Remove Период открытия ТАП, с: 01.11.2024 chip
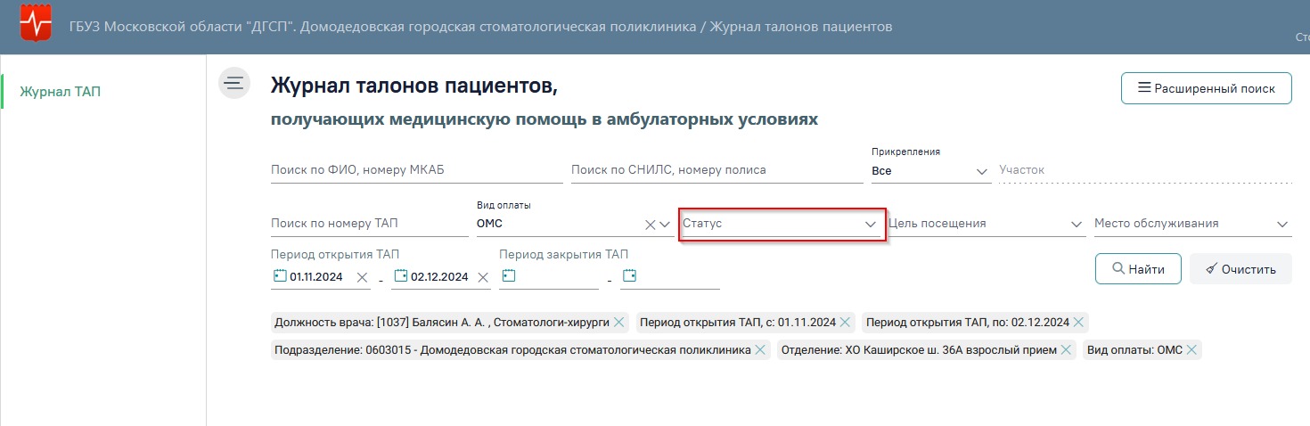This screenshot has height=426, width=1310. 845,323
